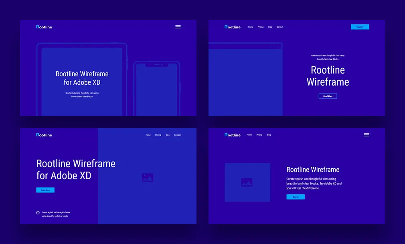Click Rootline logo in the Sign In mockup
Image resolution: width=405 pixels, height=244 pixels.
point(233,135)
